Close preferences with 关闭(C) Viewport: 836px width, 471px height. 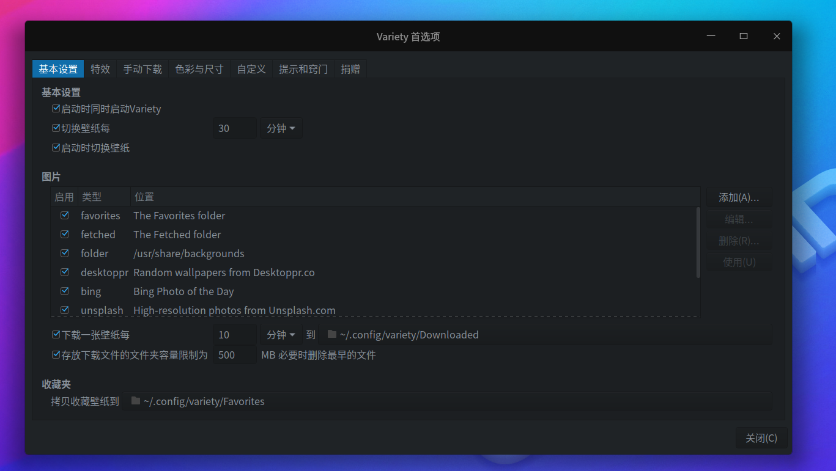[x=760, y=437]
